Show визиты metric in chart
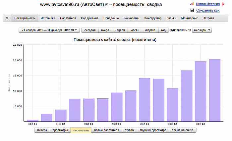This screenshot has width=232, height=141. [x=42, y=130]
